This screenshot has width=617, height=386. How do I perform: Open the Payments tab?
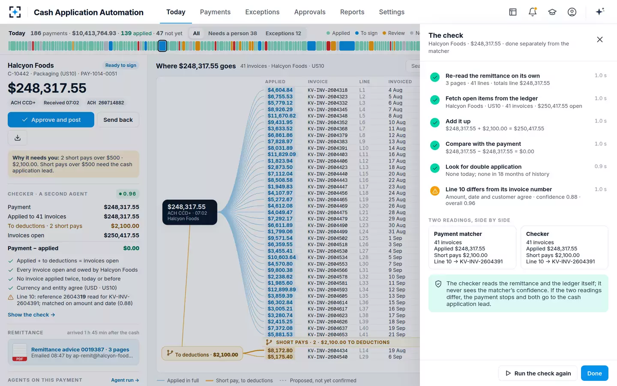[x=215, y=12]
